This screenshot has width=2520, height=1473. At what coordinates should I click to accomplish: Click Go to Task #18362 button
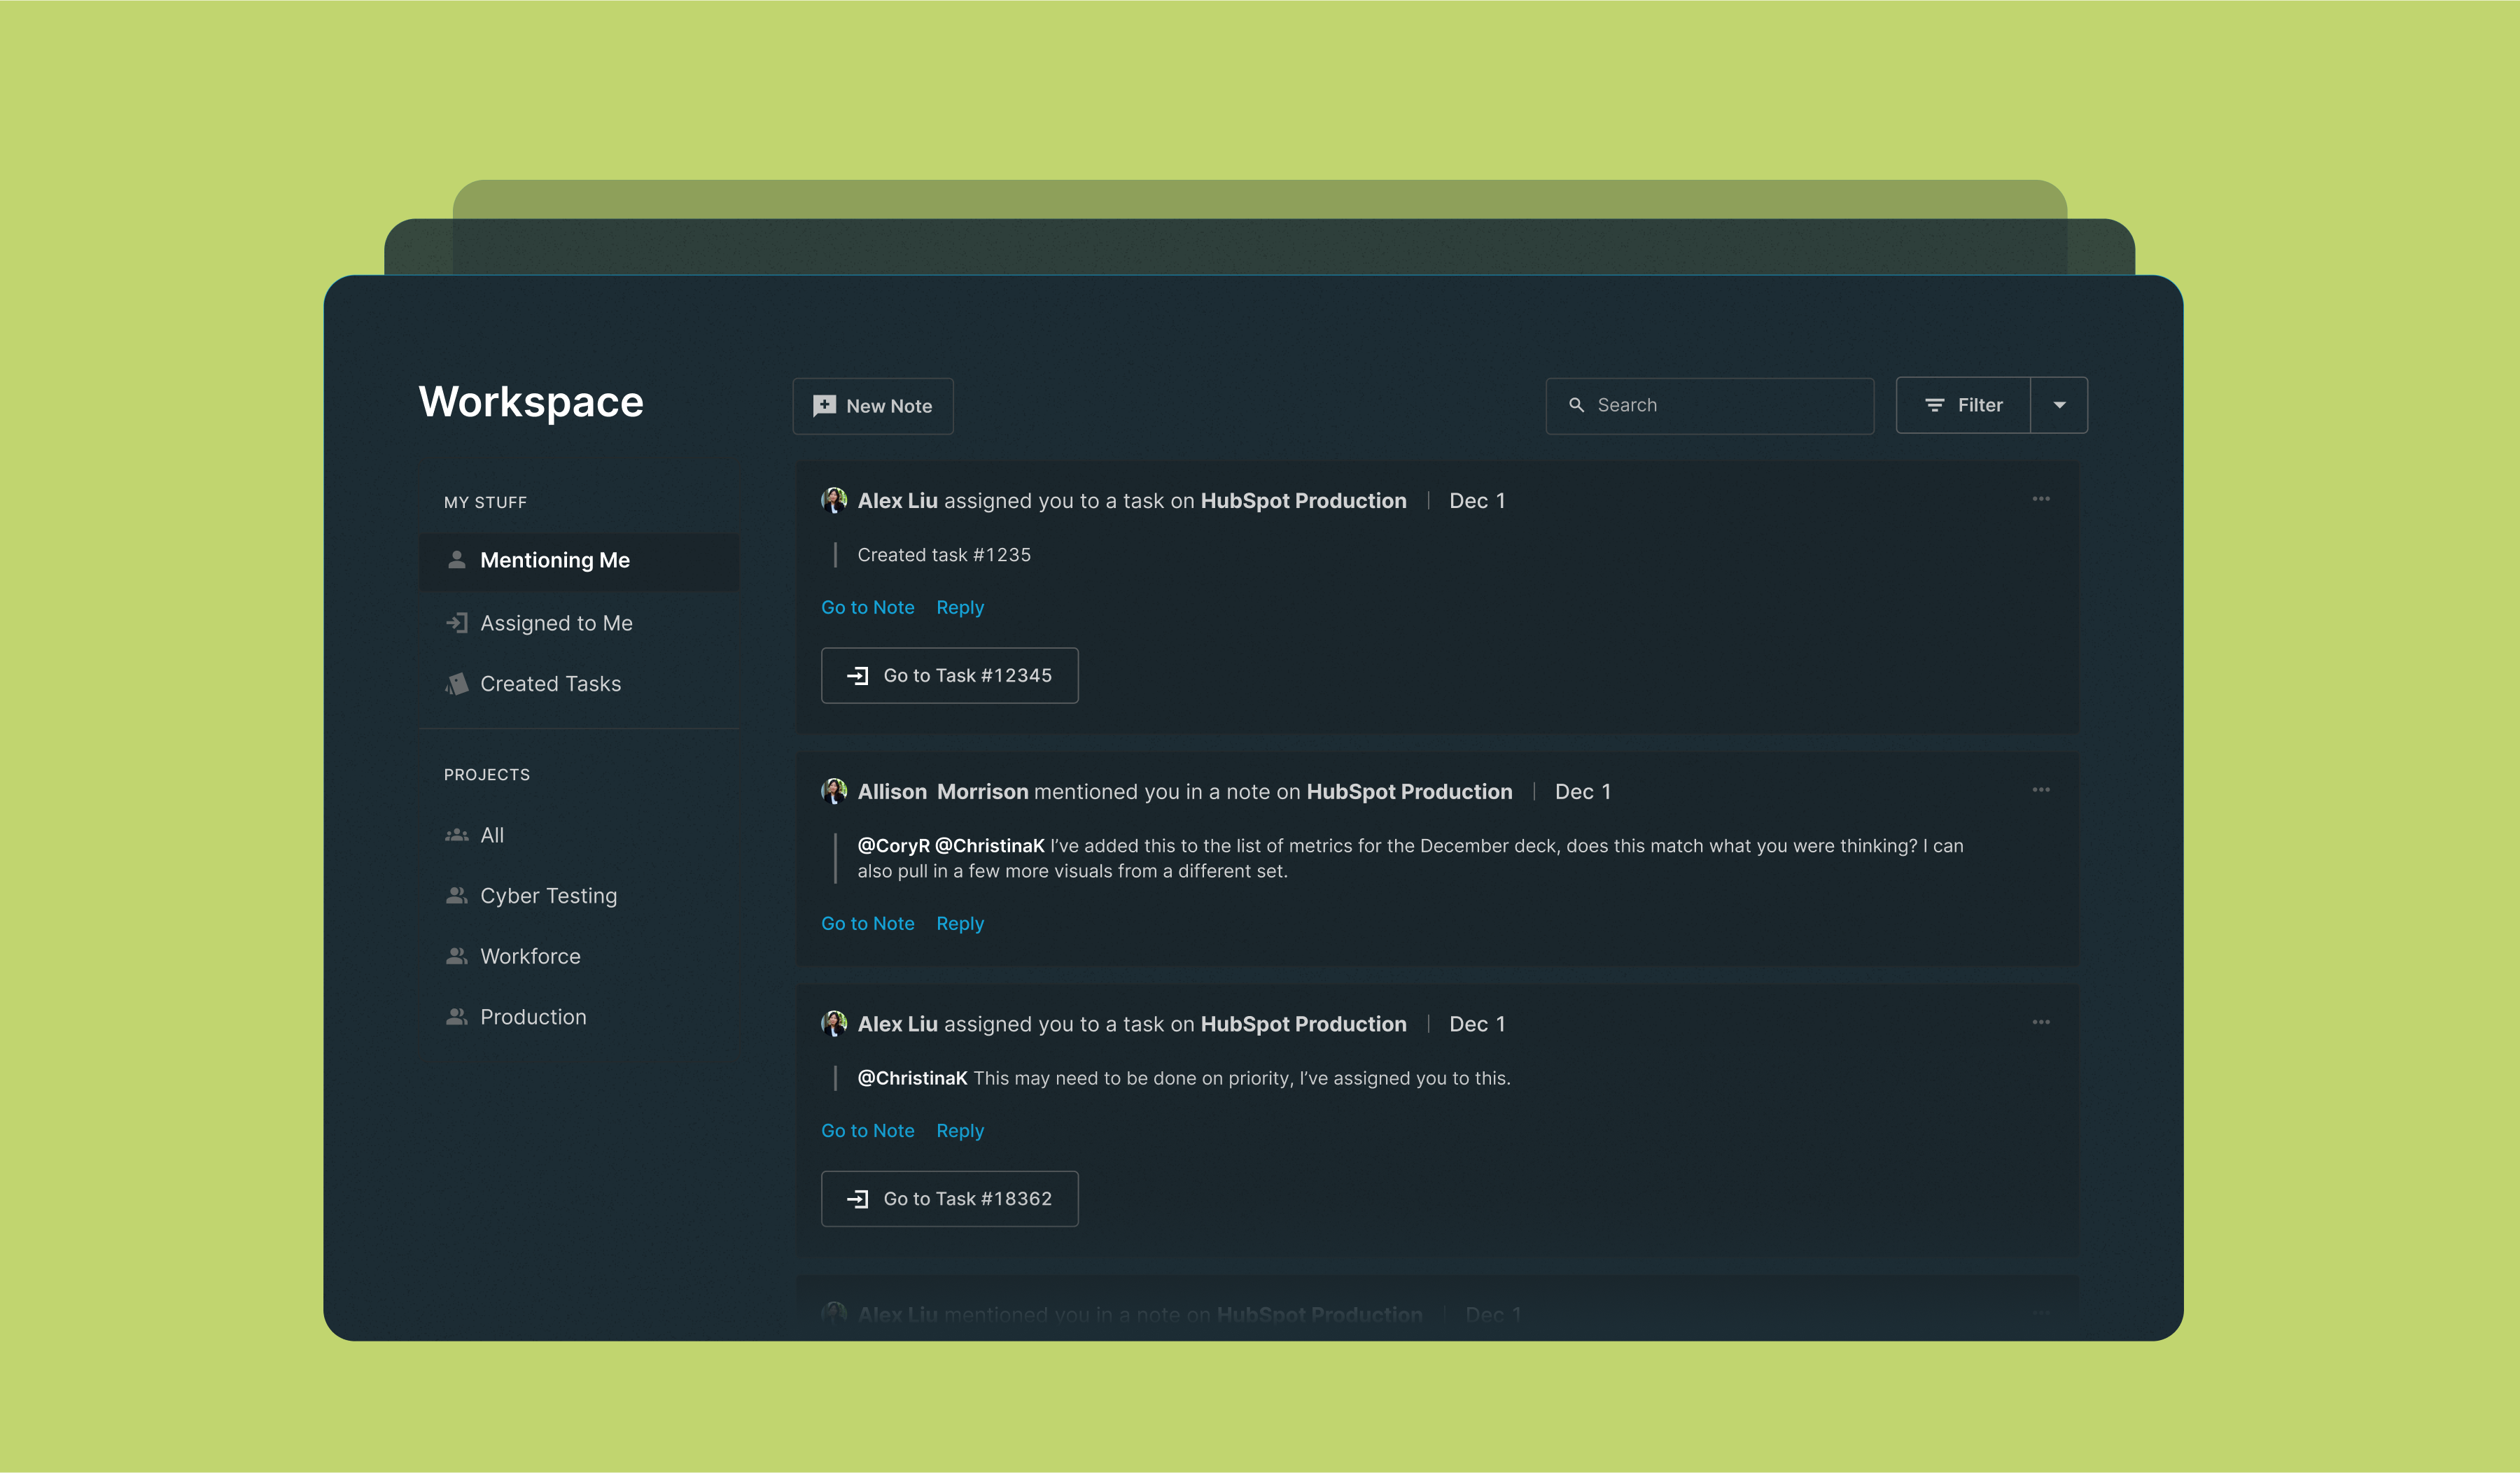point(949,1199)
